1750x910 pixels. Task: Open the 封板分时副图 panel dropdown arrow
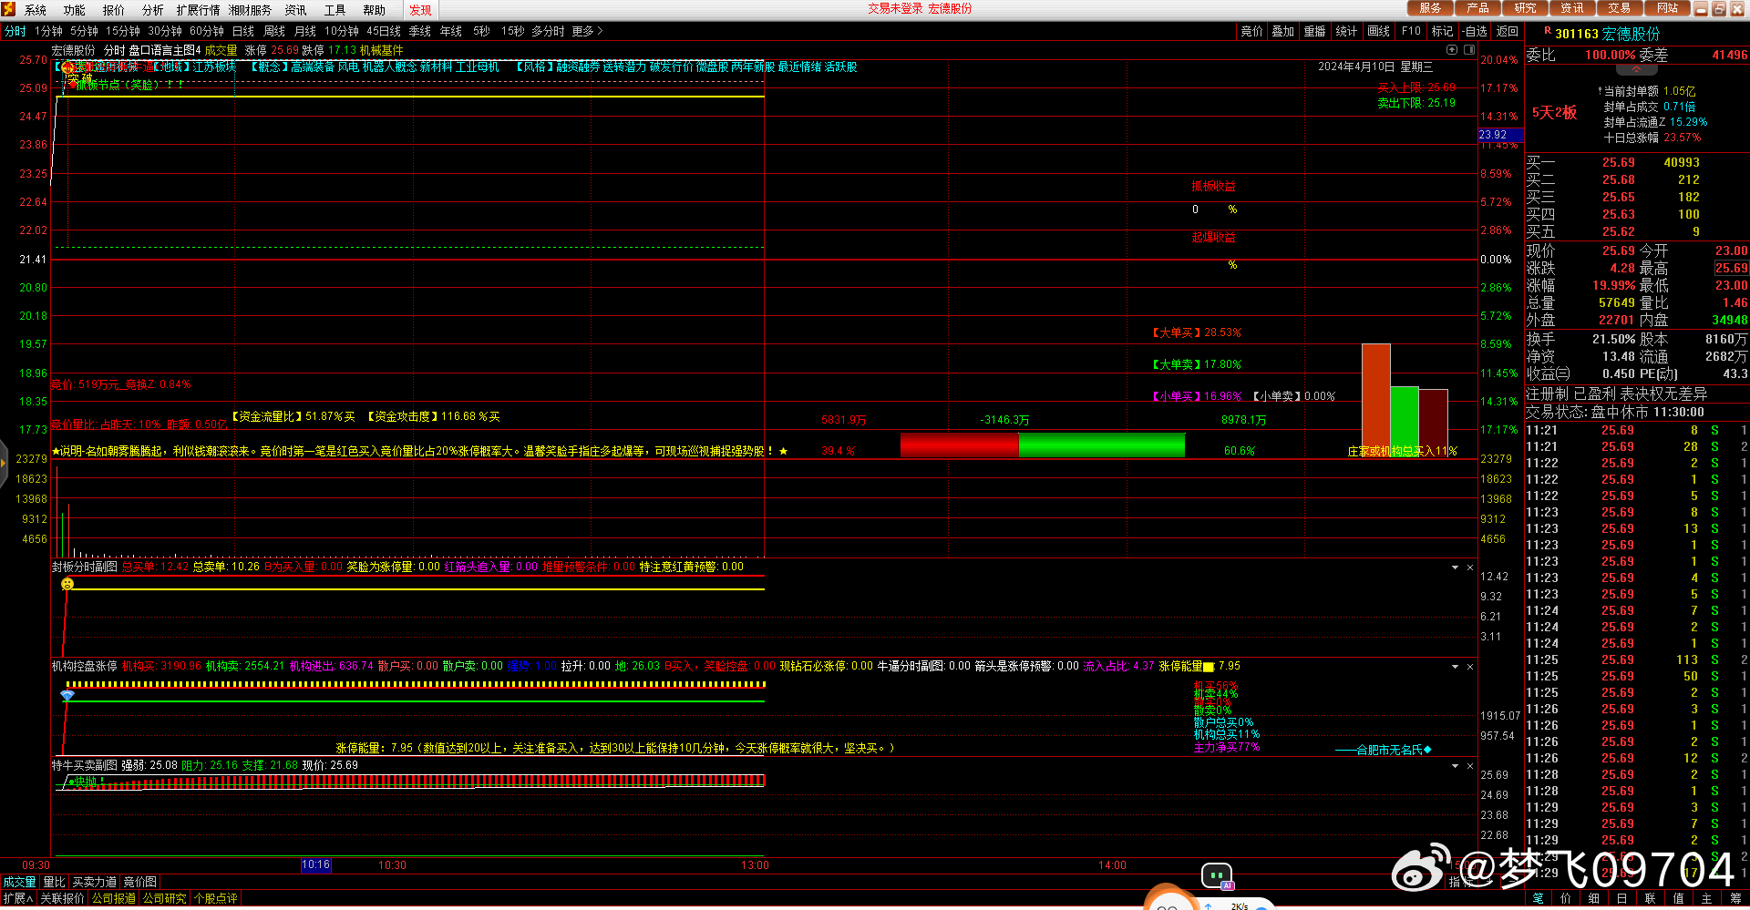(1455, 567)
